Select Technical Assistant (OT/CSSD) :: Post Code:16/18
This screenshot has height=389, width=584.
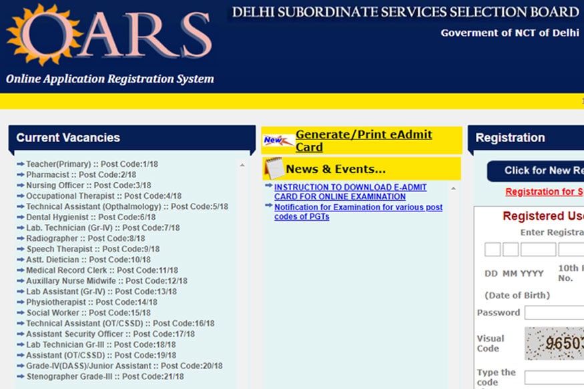click(x=120, y=323)
